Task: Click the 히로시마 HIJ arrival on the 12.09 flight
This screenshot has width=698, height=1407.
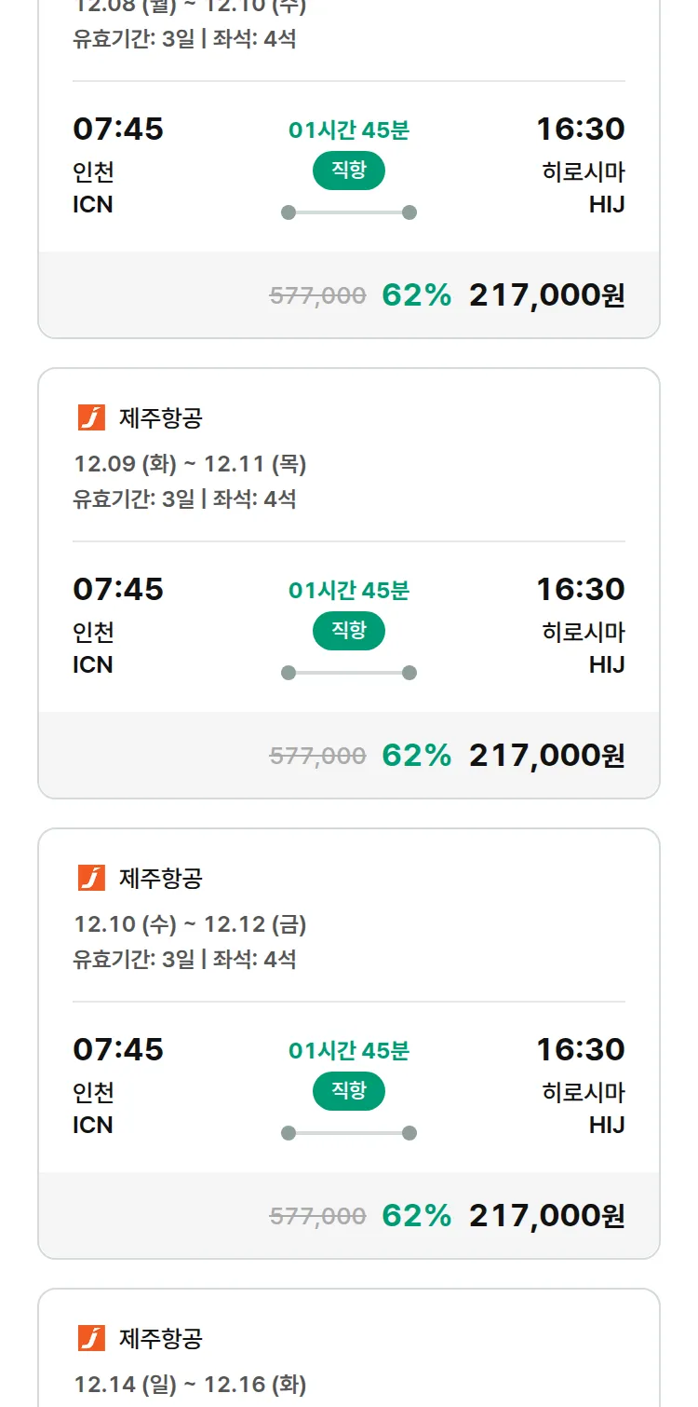Action: coord(584,649)
